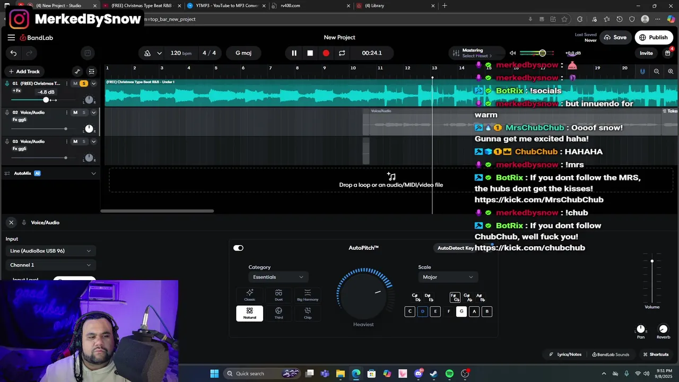
Task: Select the Chip AutoPitch effect
Action: point(308,314)
